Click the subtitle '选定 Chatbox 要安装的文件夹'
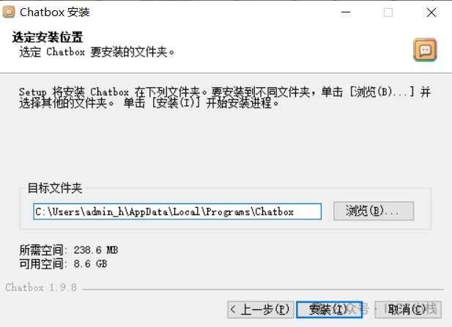Viewport: 452px width, 327px height. [97, 52]
